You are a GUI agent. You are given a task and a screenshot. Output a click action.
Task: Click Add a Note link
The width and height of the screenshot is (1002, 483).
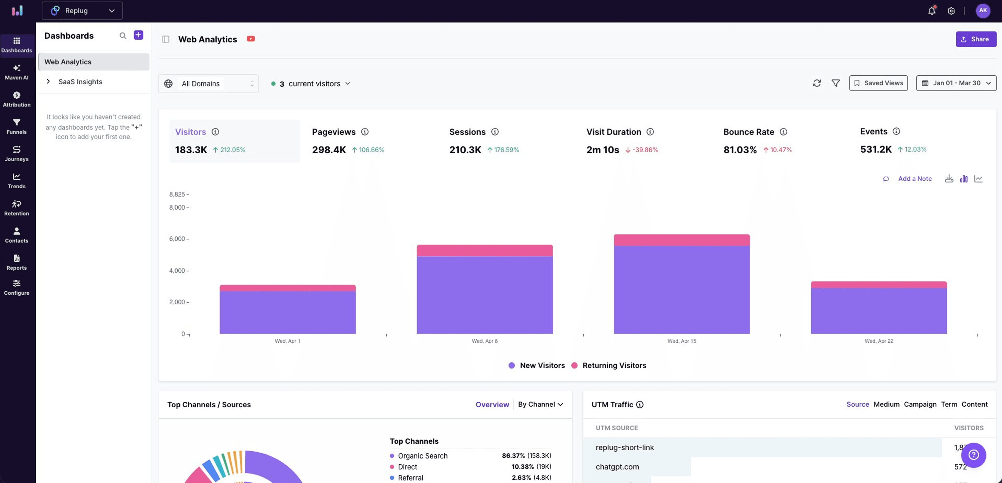[915, 179]
